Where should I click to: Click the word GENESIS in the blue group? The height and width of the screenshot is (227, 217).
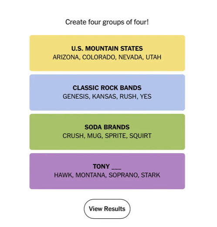pyautogui.click(x=76, y=97)
